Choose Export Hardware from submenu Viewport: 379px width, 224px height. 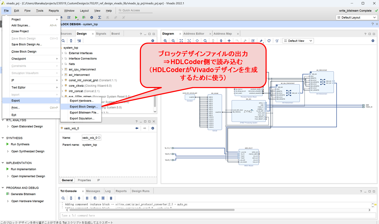pos(81,101)
